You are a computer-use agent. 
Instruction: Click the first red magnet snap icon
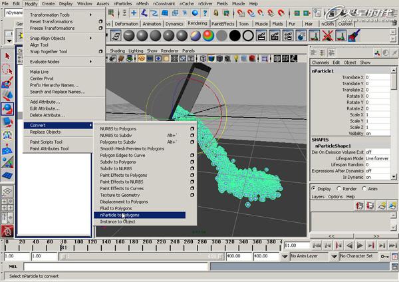pos(241,13)
